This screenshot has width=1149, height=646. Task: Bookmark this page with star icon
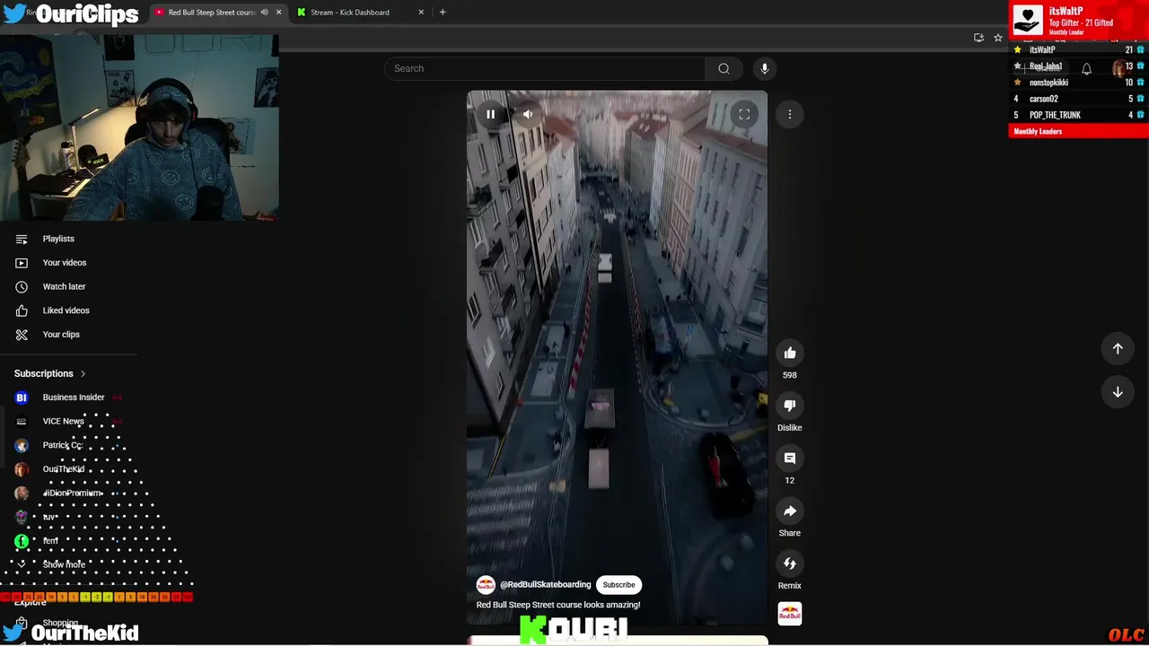tap(997, 38)
